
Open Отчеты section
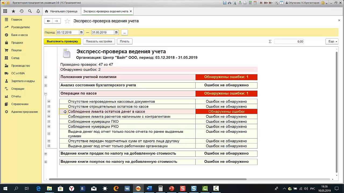(x=16, y=96)
